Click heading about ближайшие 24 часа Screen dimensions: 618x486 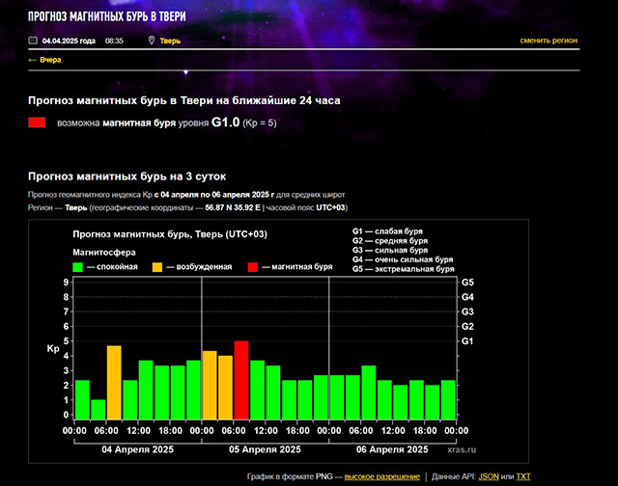(184, 100)
